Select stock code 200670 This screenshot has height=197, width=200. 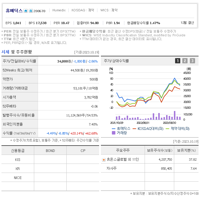(39, 11)
